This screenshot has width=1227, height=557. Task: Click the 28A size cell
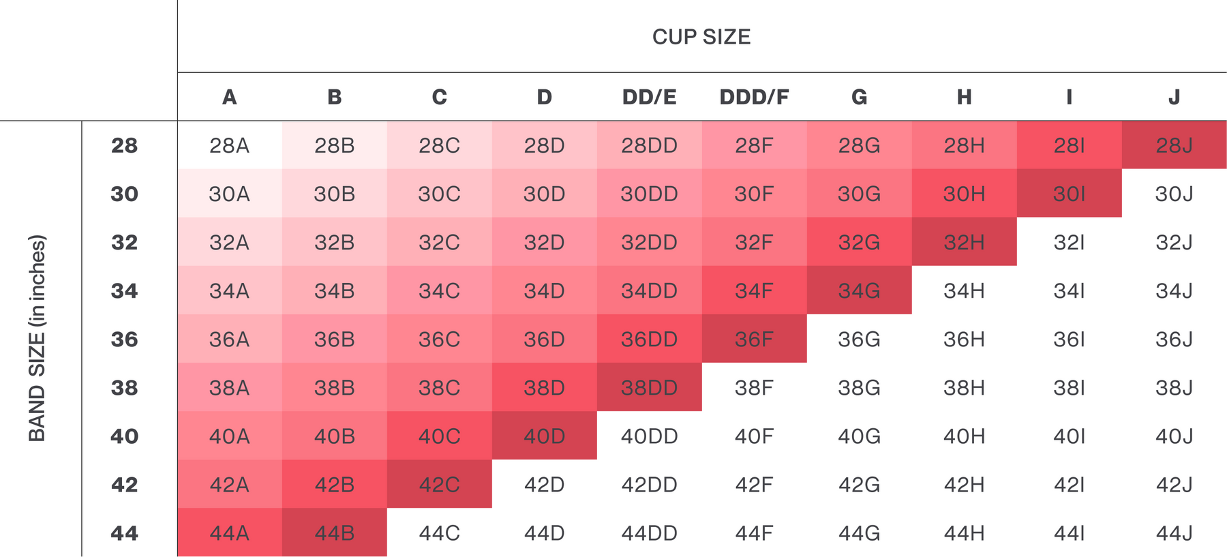[x=229, y=145]
